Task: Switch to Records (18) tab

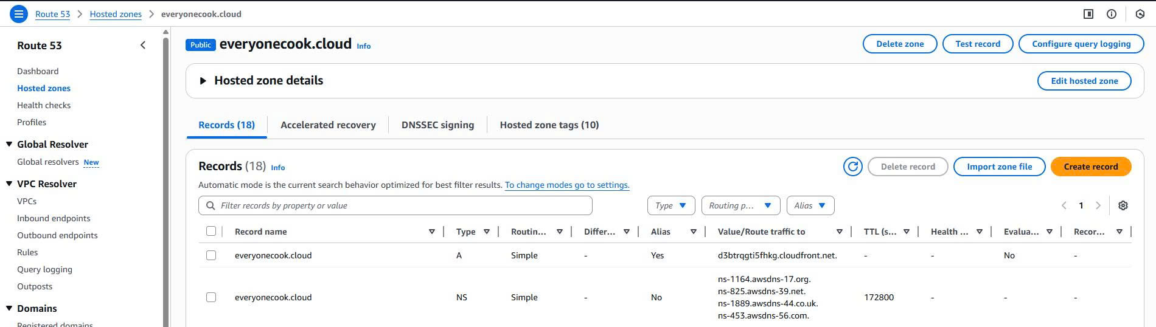Action: (x=226, y=125)
